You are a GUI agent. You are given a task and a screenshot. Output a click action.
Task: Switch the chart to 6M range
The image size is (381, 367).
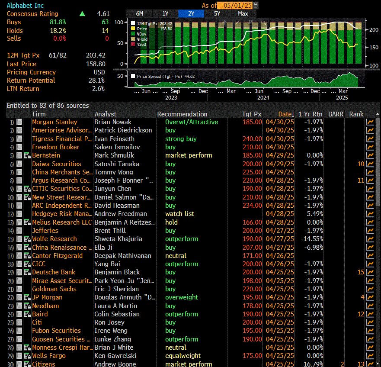[140, 13]
